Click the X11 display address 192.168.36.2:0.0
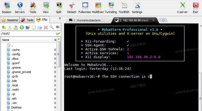This screenshot has height=111, width=202. (144, 57)
